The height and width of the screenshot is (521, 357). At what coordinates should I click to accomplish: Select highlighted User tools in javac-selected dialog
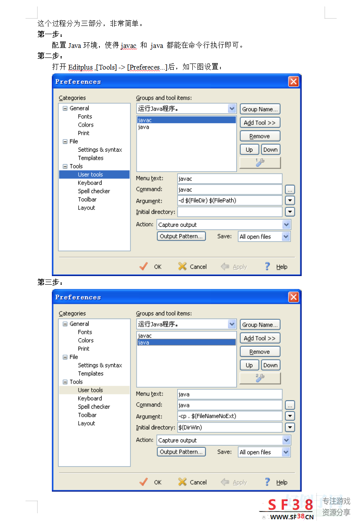94,175
